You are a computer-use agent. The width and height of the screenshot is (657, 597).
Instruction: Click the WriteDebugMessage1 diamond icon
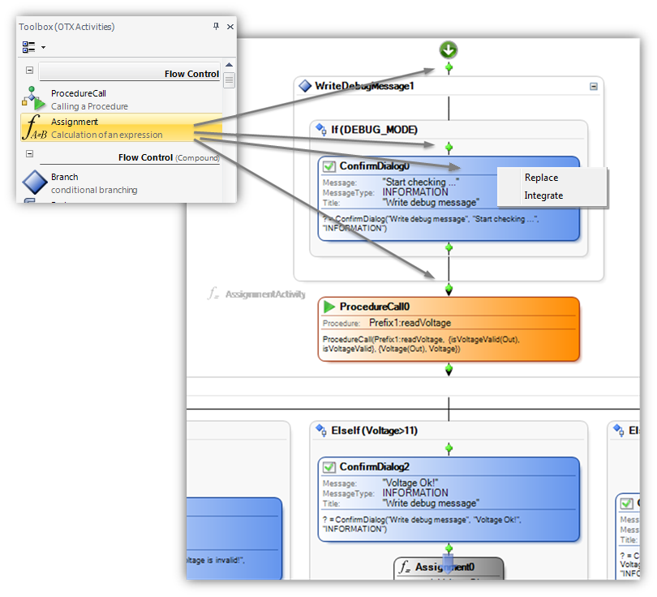305,86
